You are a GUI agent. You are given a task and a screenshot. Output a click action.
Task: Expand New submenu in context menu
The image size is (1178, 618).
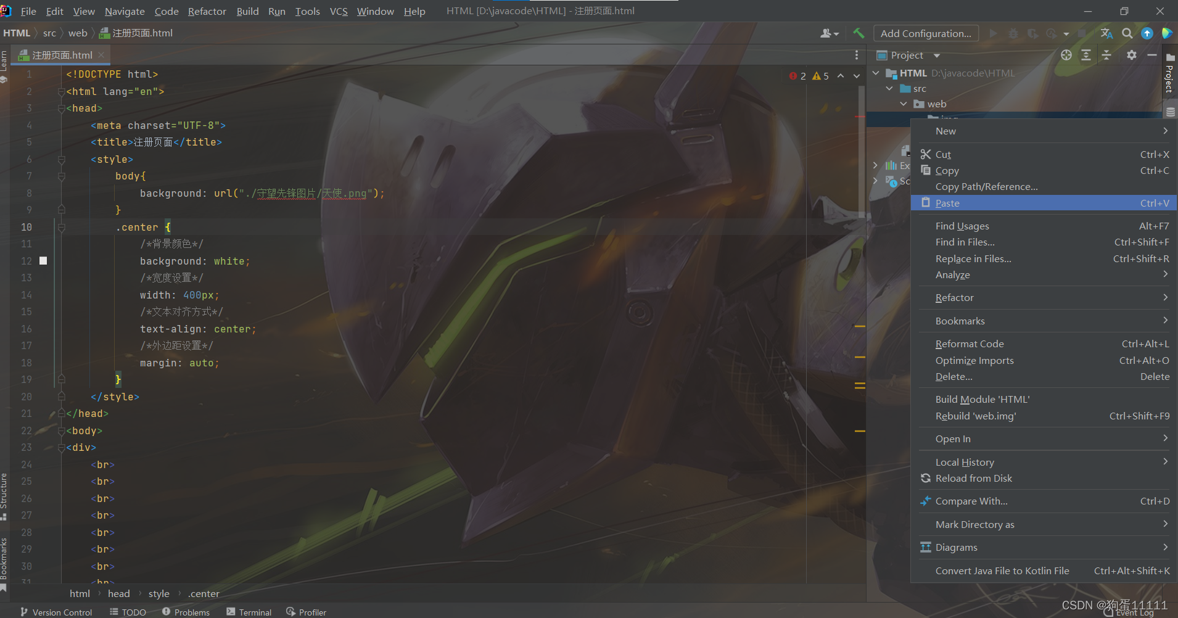tap(1044, 131)
